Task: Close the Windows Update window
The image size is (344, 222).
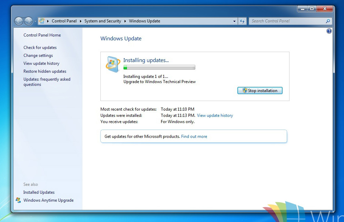Action: coord(325,9)
